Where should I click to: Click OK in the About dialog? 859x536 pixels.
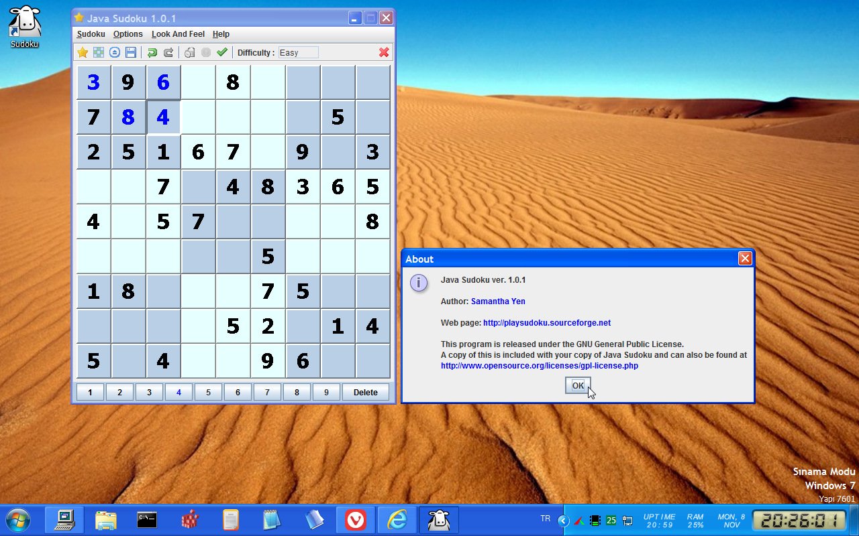click(578, 385)
